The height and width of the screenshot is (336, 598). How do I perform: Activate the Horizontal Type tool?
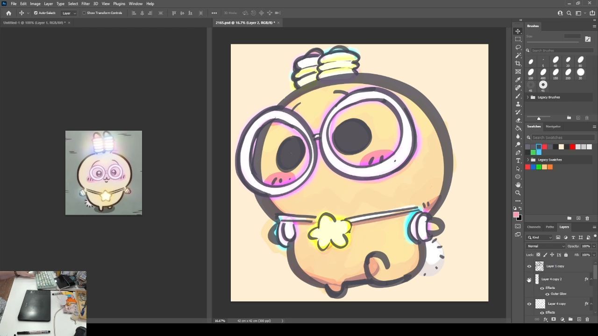518,161
